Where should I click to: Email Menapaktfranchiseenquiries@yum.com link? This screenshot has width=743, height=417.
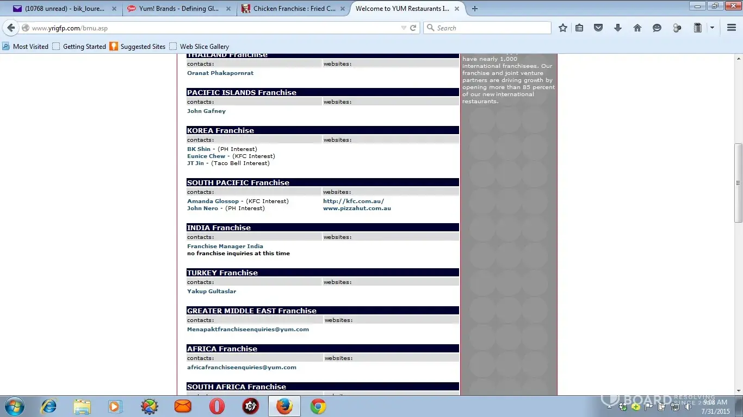click(248, 330)
